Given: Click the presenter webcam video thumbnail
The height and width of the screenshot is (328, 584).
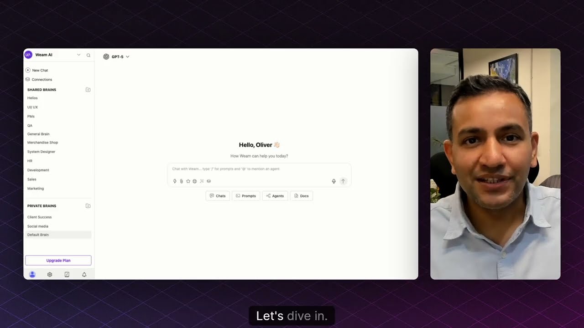Looking at the screenshot, I should pyautogui.click(x=495, y=164).
